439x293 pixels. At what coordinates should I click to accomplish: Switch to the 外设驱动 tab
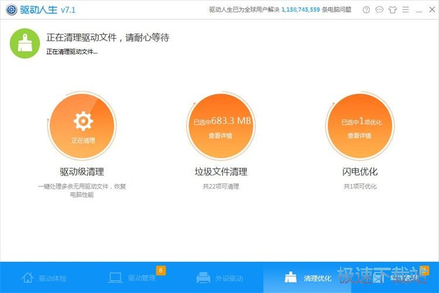pyautogui.click(x=220, y=278)
